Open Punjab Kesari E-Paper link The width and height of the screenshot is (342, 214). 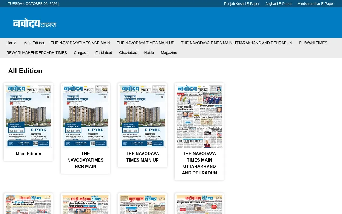point(242,3)
